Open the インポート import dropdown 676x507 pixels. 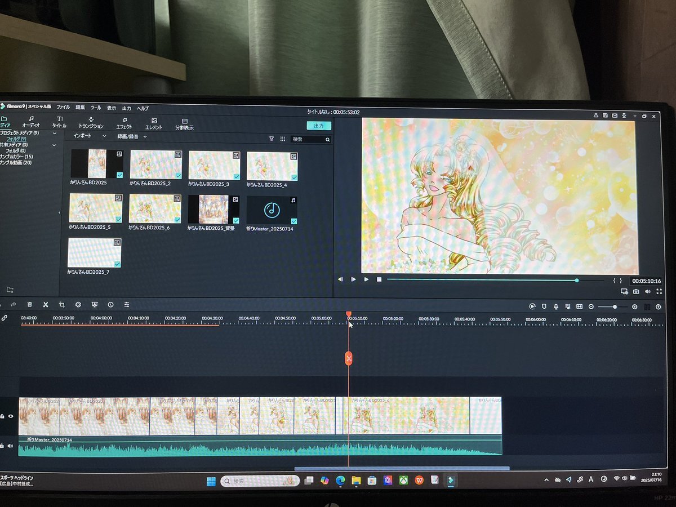[89, 136]
